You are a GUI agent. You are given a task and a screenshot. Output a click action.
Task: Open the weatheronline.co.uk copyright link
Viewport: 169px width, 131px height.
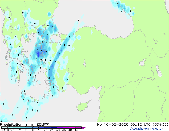click(x=147, y=129)
